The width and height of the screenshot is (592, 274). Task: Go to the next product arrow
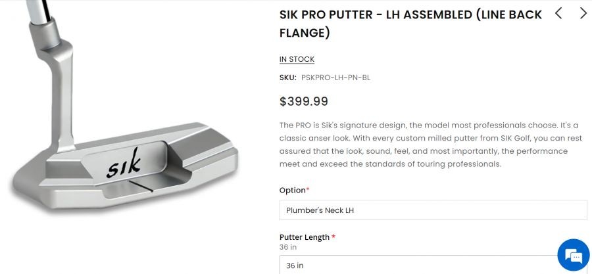point(583,13)
